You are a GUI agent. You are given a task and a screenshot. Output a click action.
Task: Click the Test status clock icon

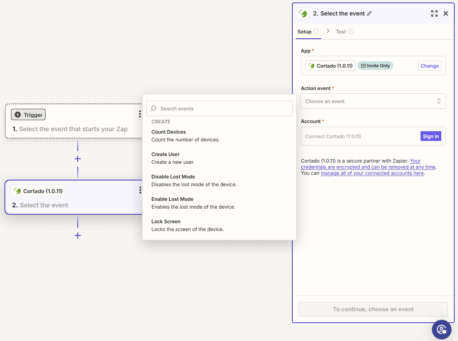pyautogui.click(x=351, y=31)
